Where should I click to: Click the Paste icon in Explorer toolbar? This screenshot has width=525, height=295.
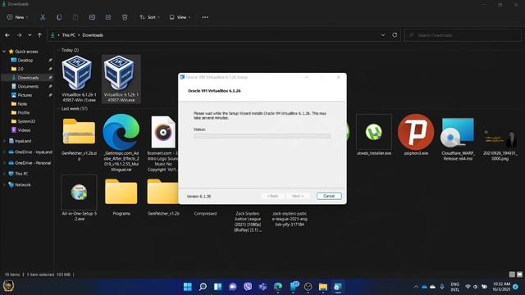pyautogui.click(x=75, y=17)
